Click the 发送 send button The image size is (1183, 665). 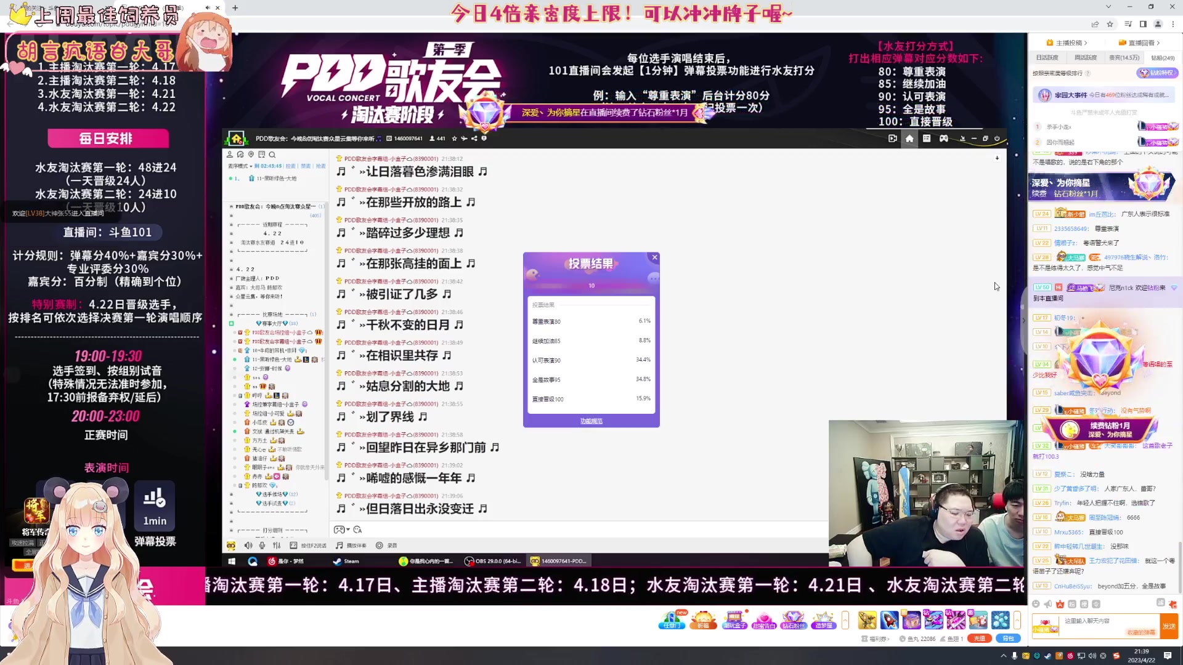[x=1169, y=626]
